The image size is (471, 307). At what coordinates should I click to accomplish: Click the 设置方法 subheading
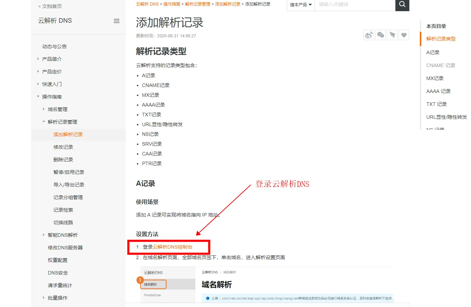click(x=147, y=234)
